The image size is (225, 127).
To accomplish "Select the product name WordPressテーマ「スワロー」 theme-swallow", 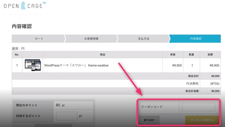I will pyautogui.click(x=76, y=65).
